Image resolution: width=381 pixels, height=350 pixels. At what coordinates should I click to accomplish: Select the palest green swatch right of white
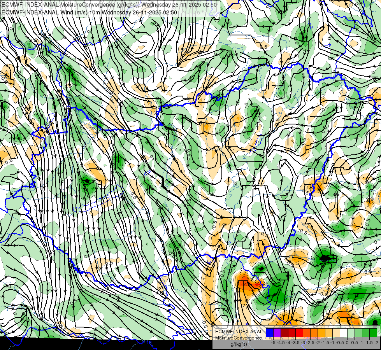(351, 333)
